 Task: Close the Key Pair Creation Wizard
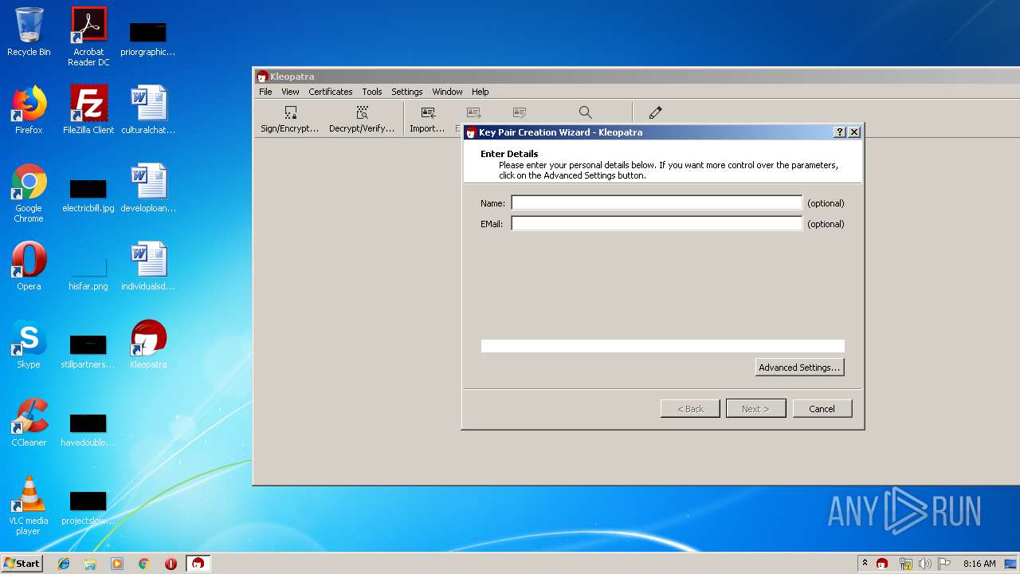854,132
